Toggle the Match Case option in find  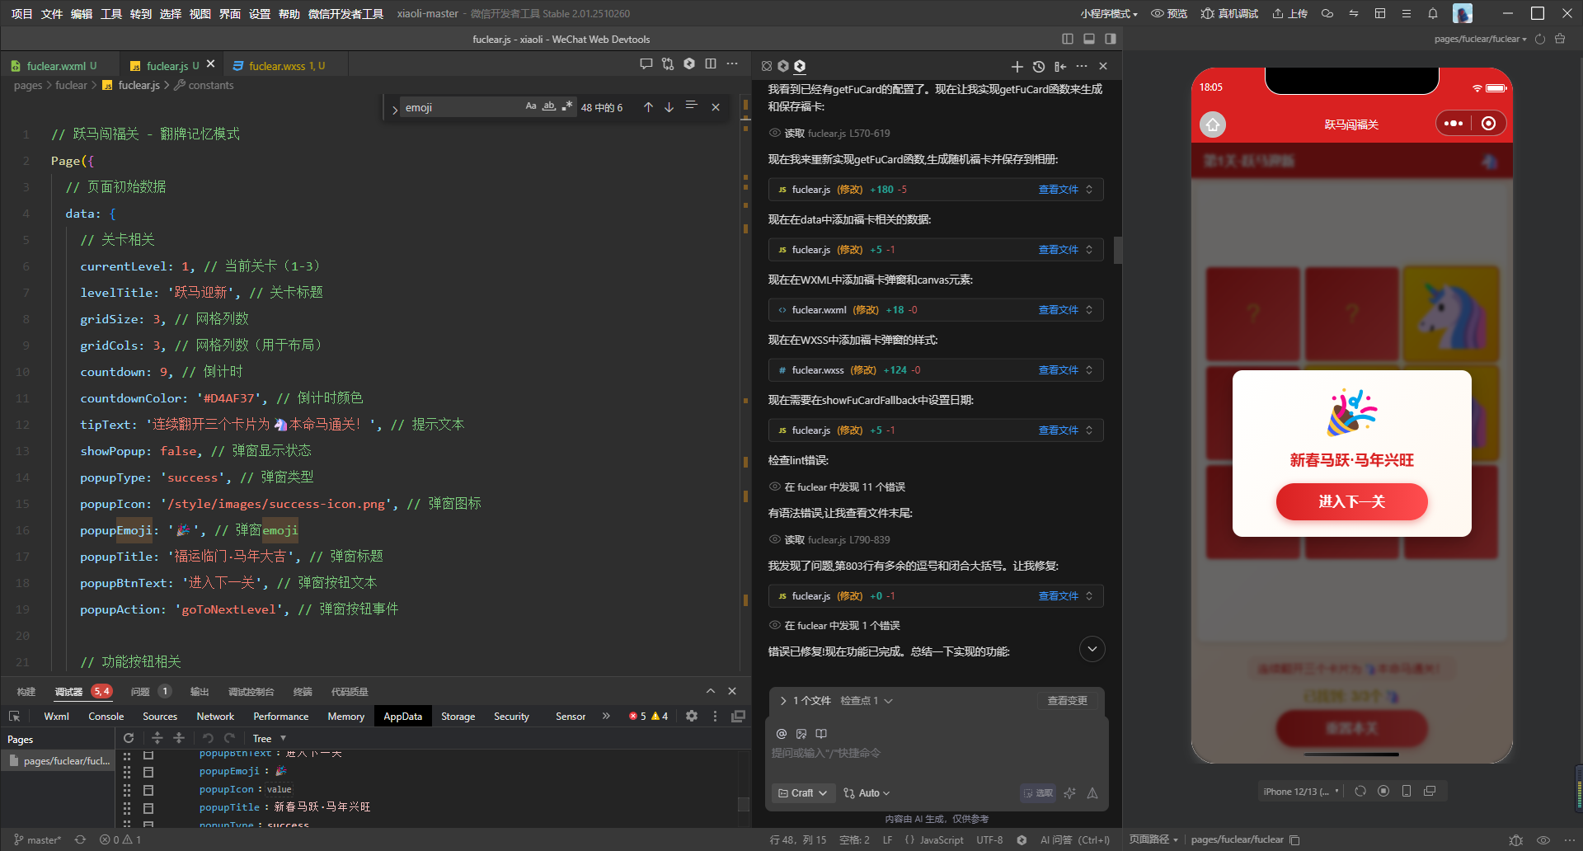[531, 106]
